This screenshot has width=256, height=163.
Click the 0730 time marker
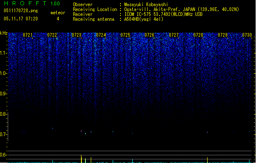click(x=247, y=35)
